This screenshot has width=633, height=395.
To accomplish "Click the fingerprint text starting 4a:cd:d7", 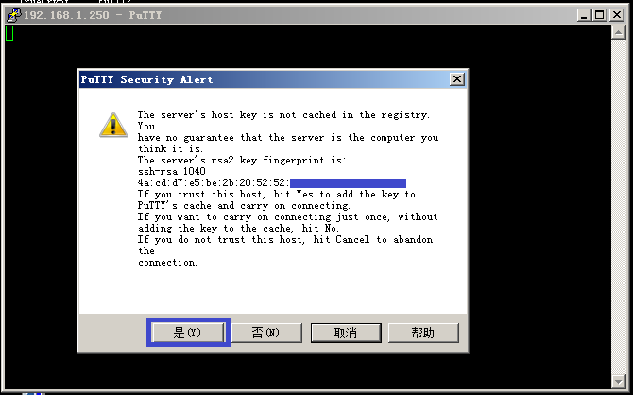I will coord(213,183).
